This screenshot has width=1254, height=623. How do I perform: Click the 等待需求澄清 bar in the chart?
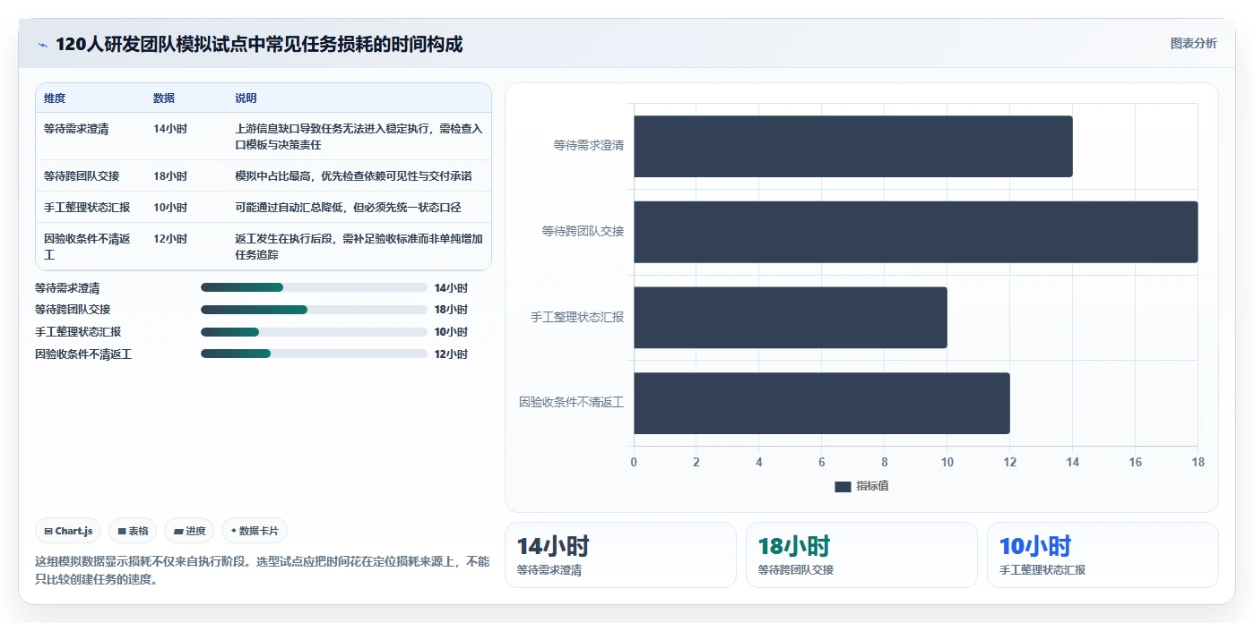[853, 146]
